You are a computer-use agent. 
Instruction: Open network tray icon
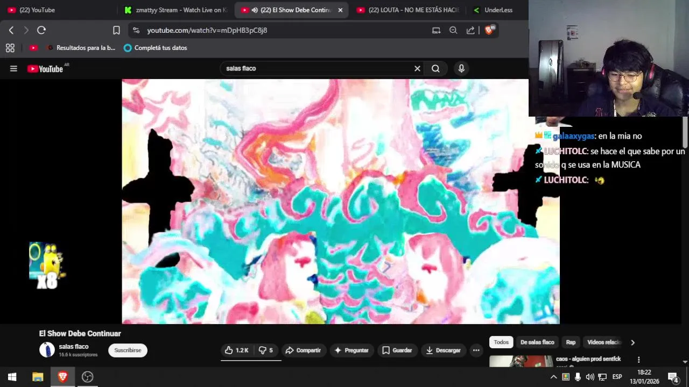tap(602, 377)
